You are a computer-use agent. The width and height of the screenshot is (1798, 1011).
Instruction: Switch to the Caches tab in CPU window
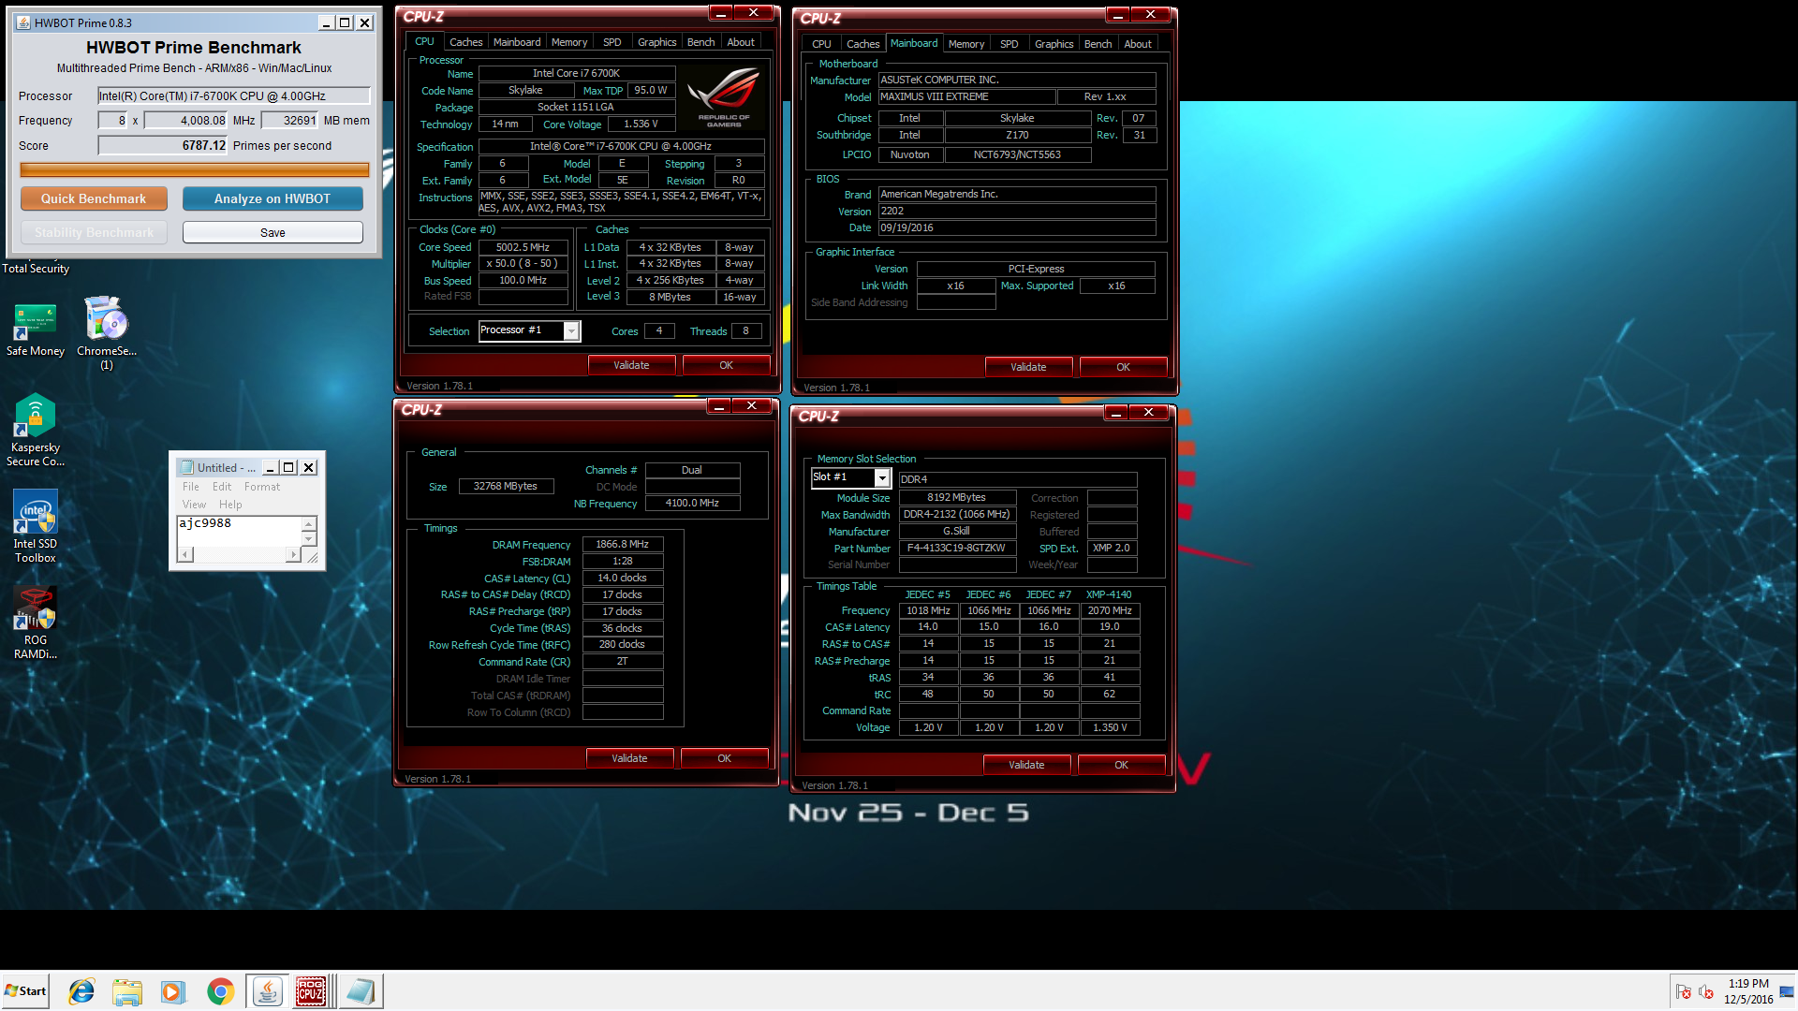coord(465,42)
